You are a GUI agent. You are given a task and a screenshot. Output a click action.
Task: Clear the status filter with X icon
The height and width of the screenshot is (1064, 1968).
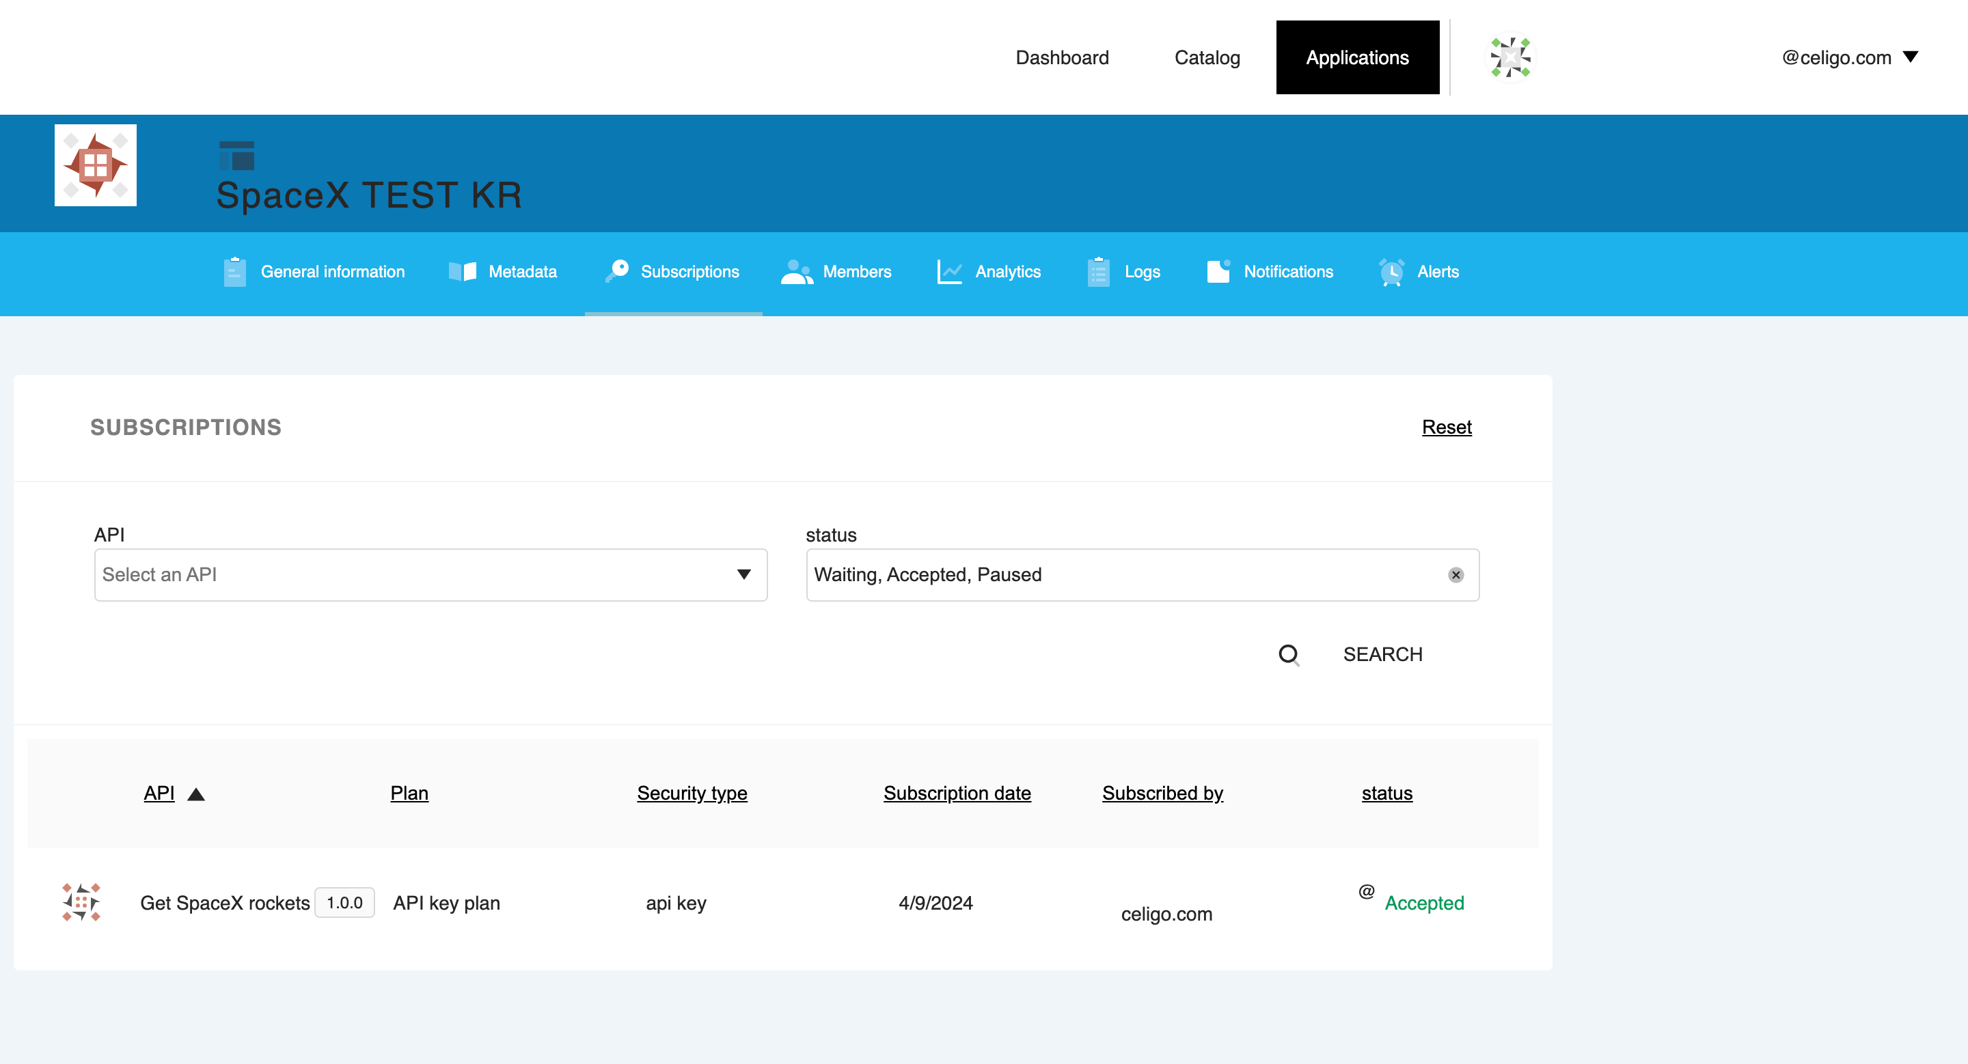pyautogui.click(x=1455, y=575)
